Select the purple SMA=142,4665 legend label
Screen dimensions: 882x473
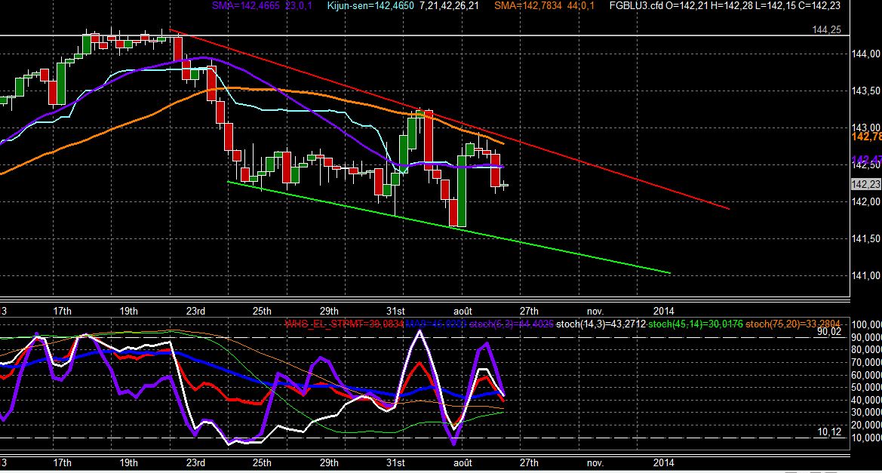click(x=244, y=5)
